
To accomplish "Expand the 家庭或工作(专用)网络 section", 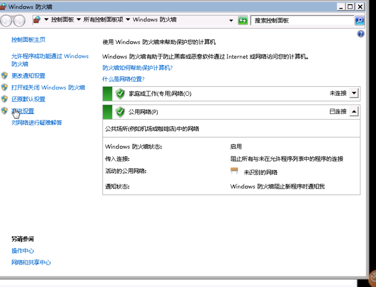I will click(354, 93).
